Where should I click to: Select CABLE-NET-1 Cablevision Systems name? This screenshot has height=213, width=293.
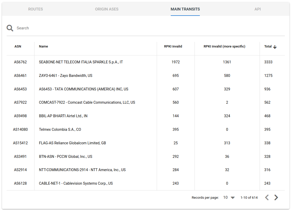76,183
